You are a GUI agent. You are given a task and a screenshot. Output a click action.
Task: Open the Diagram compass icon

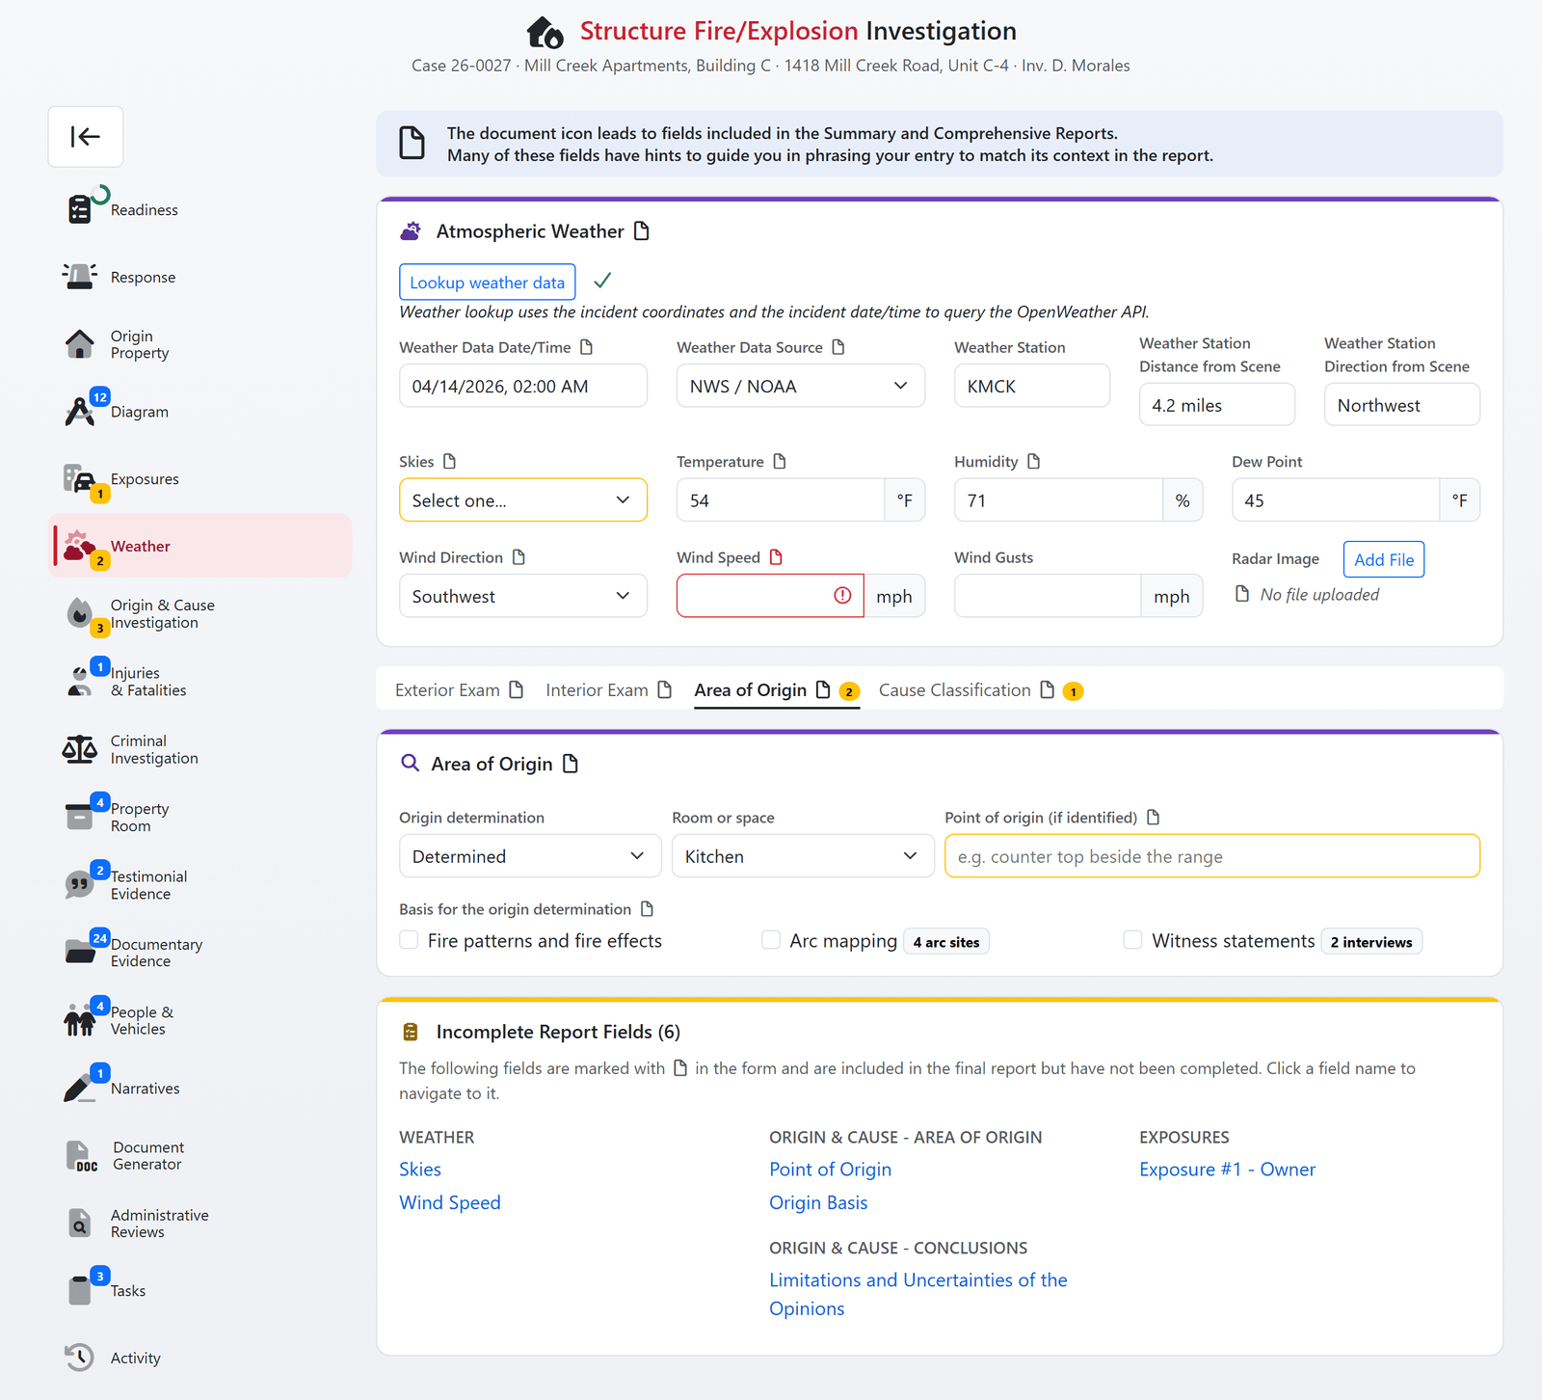pyautogui.click(x=80, y=412)
